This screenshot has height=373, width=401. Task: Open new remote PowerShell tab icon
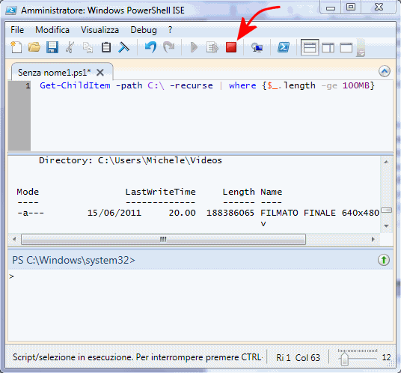[x=257, y=48]
